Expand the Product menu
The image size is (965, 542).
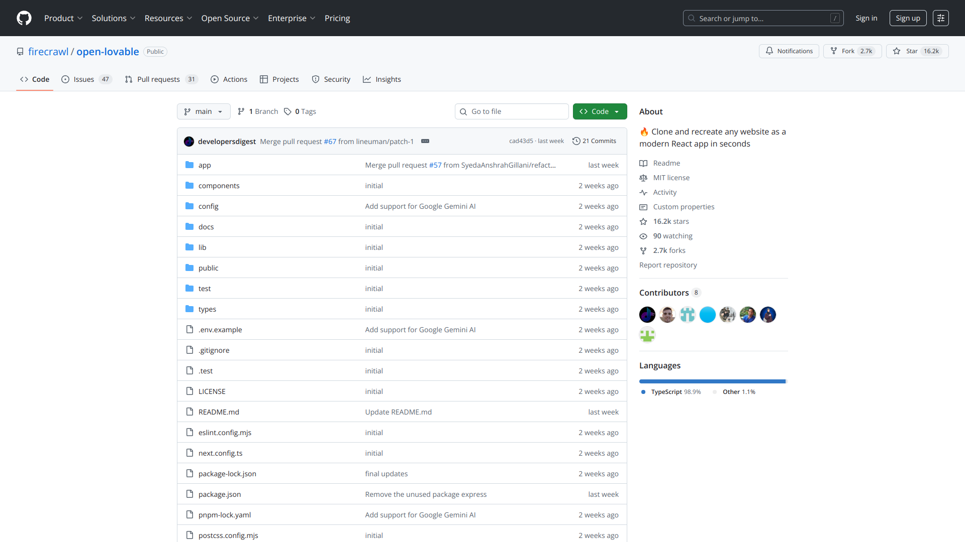tap(63, 18)
